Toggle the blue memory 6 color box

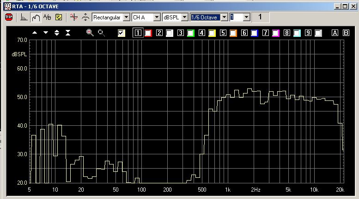pyautogui.click(x=254, y=33)
